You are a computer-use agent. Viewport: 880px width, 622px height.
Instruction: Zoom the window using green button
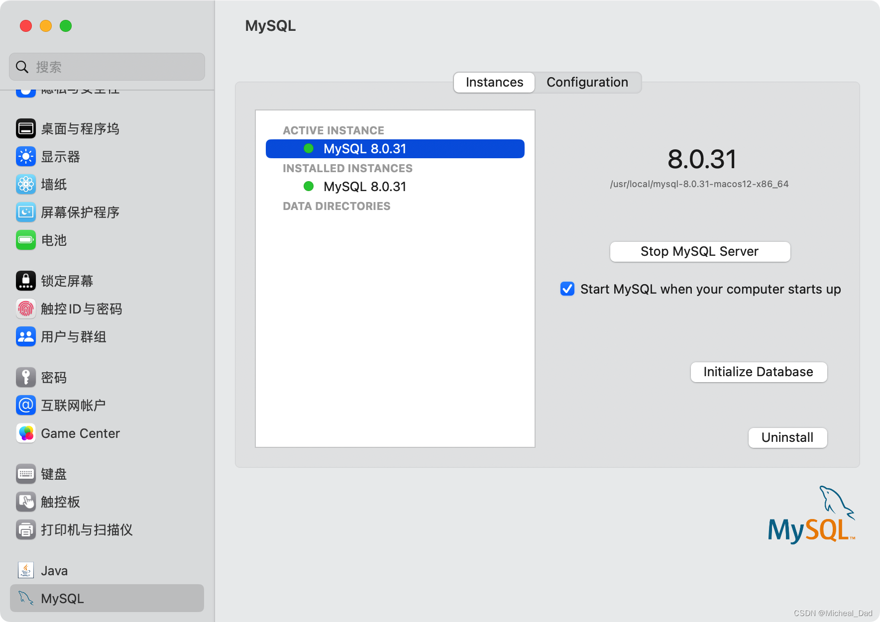pyautogui.click(x=66, y=26)
